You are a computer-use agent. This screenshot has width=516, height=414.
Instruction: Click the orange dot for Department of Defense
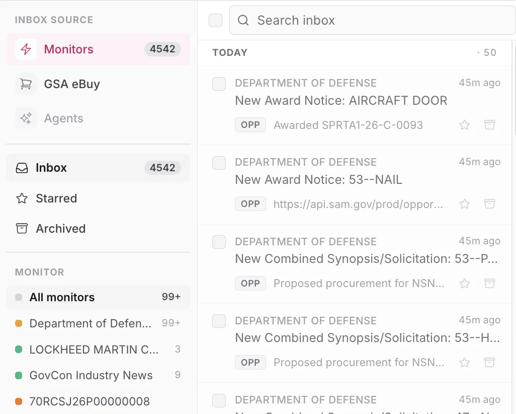[19, 324]
